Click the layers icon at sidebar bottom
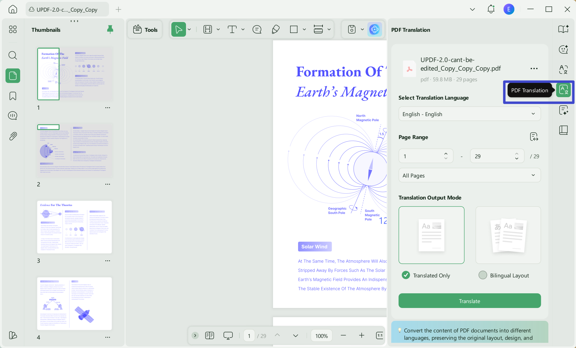 13,335
